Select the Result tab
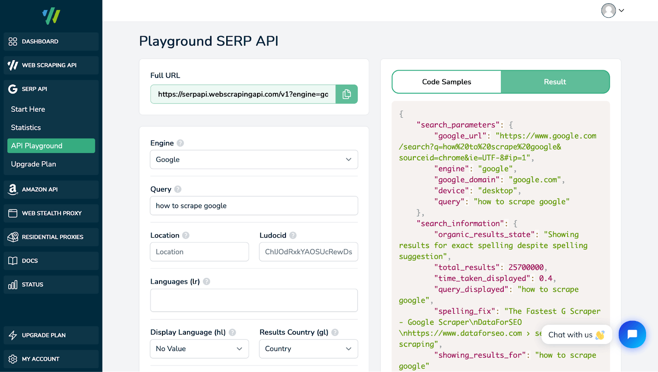658x372 pixels. pos(555,82)
